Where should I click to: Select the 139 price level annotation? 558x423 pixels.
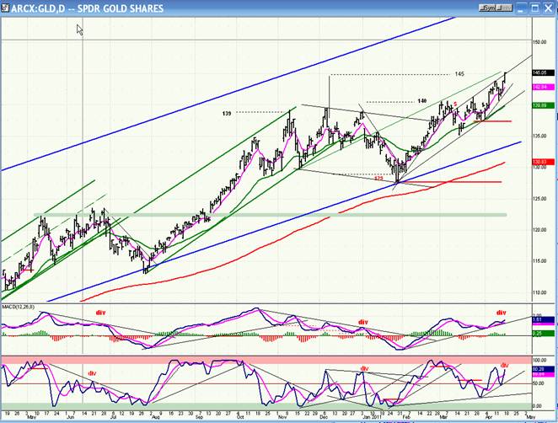[x=227, y=114]
